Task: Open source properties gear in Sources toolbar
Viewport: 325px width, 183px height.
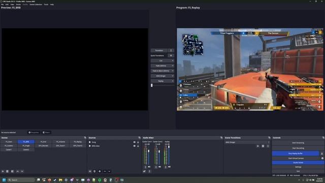Action: (100, 171)
